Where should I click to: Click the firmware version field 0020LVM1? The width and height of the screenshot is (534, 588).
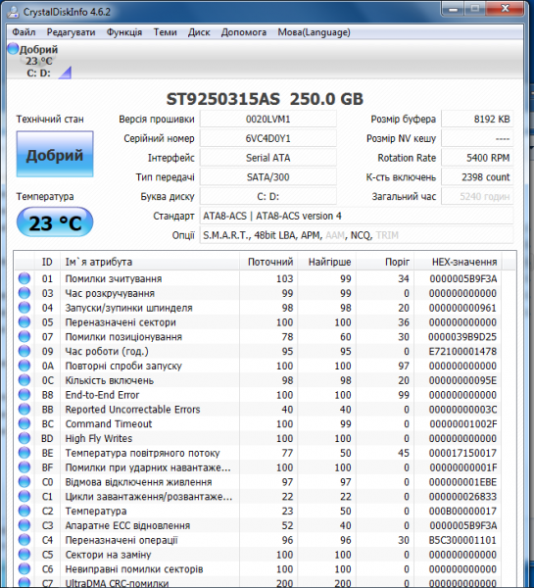(x=267, y=120)
